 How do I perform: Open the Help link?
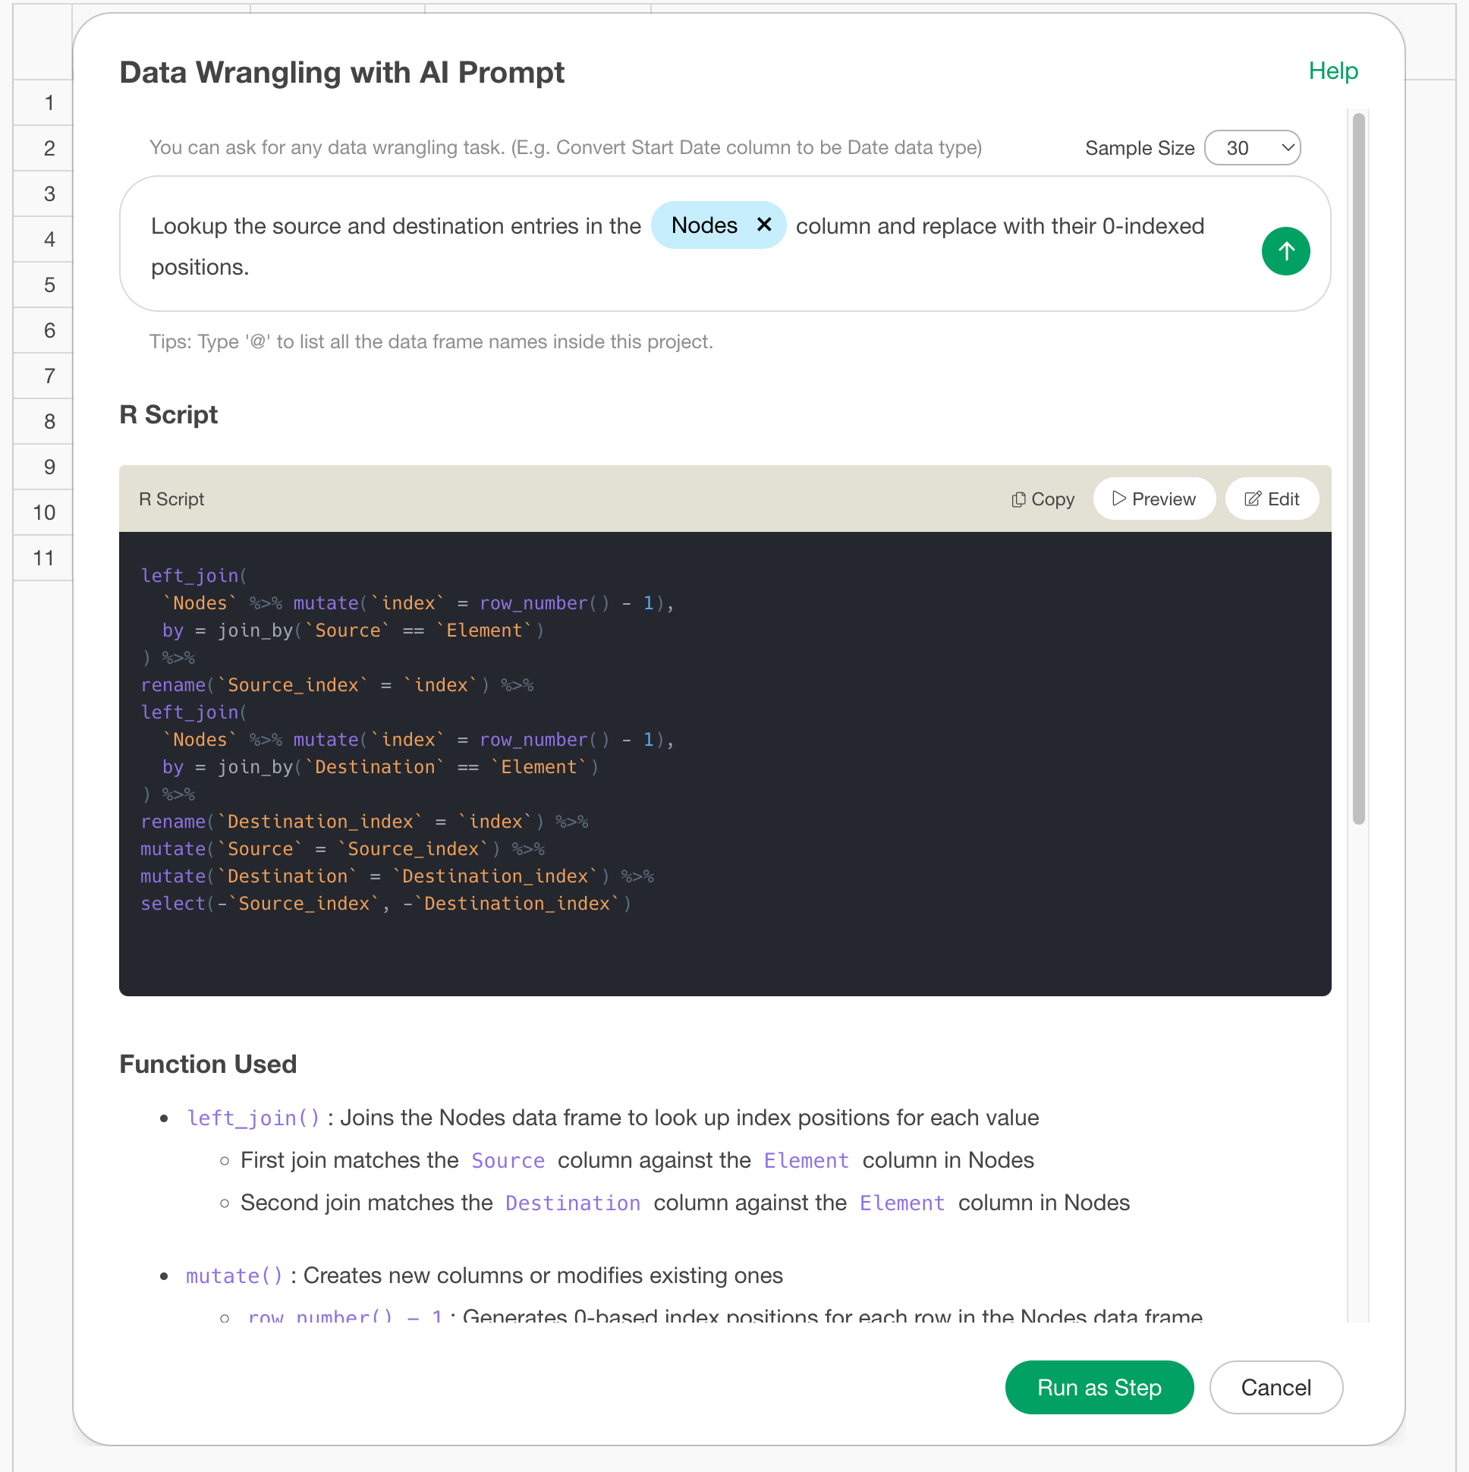click(x=1332, y=71)
